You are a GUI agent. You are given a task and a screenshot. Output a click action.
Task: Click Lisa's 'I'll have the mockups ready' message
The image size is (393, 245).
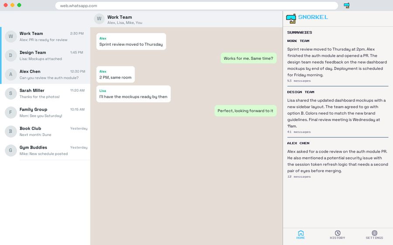coord(133,94)
